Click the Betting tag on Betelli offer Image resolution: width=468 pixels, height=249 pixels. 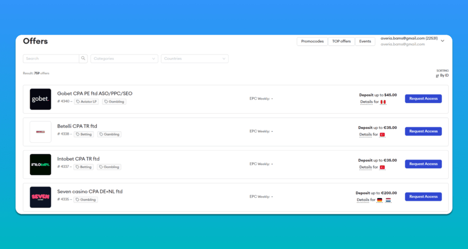point(84,135)
